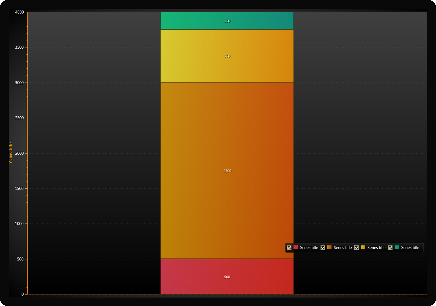Click the Series title label beside green swatch
This screenshot has width=436, height=306.
click(410, 248)
